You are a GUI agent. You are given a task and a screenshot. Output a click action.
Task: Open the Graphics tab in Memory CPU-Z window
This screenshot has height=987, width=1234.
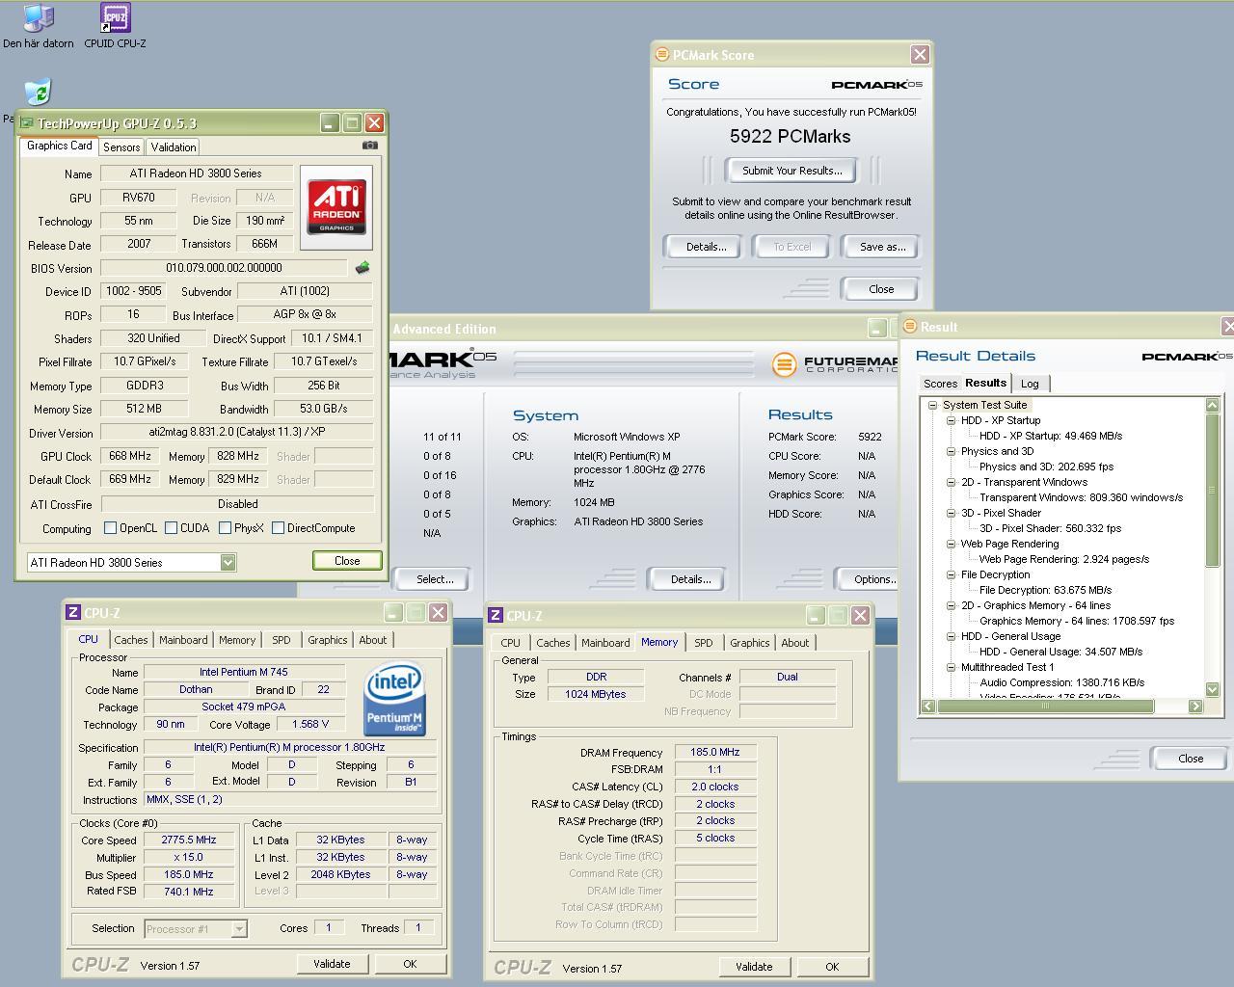pyautogui.click(x=749, y=643)
